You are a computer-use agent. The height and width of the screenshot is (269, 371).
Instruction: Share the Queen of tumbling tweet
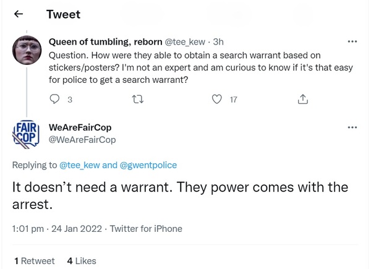pyautogui.click(x=302, y=99)
